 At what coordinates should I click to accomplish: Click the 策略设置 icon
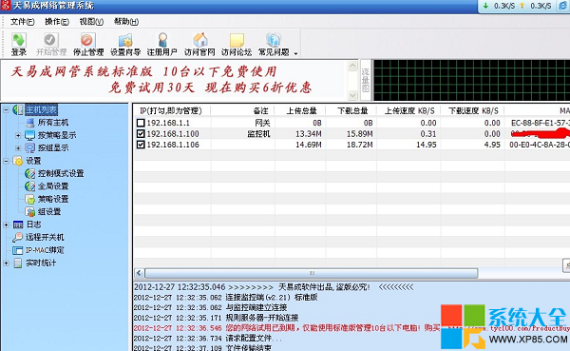click(x=29, y=199)
